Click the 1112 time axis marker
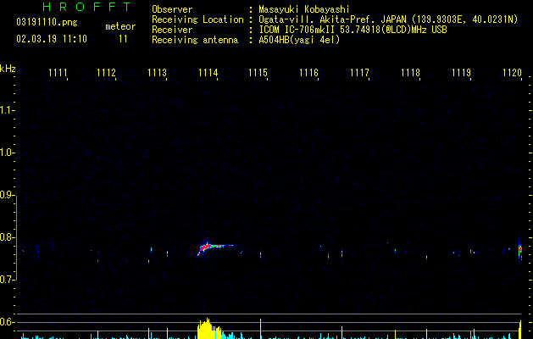The height and width of the screenshot is (339, 533). [106, 72]
